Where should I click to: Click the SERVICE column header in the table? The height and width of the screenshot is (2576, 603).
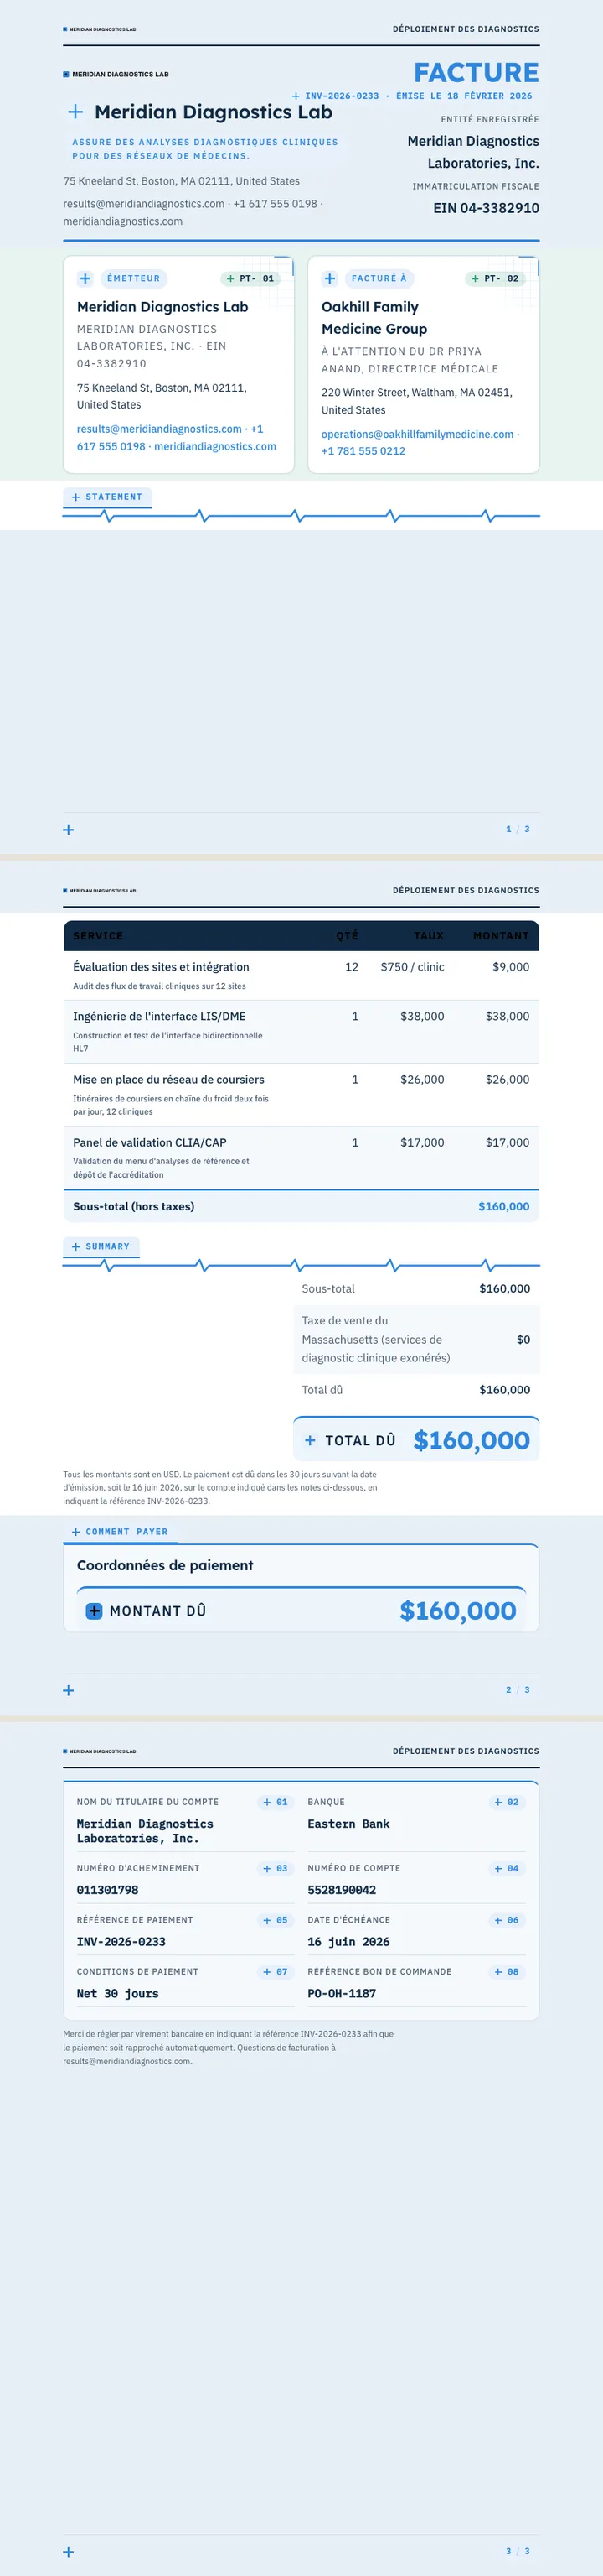coord(98,936)
